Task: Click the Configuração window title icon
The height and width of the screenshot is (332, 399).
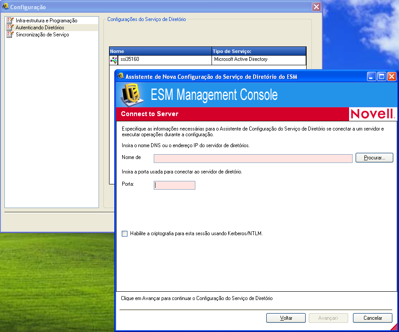Action: [x=5, y=7]
